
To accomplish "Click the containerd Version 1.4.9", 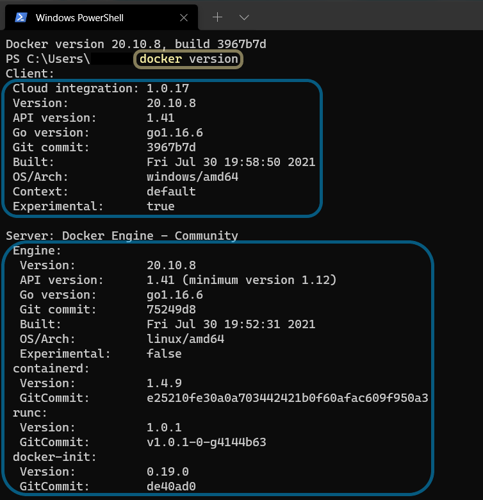I will coord(164,383).
